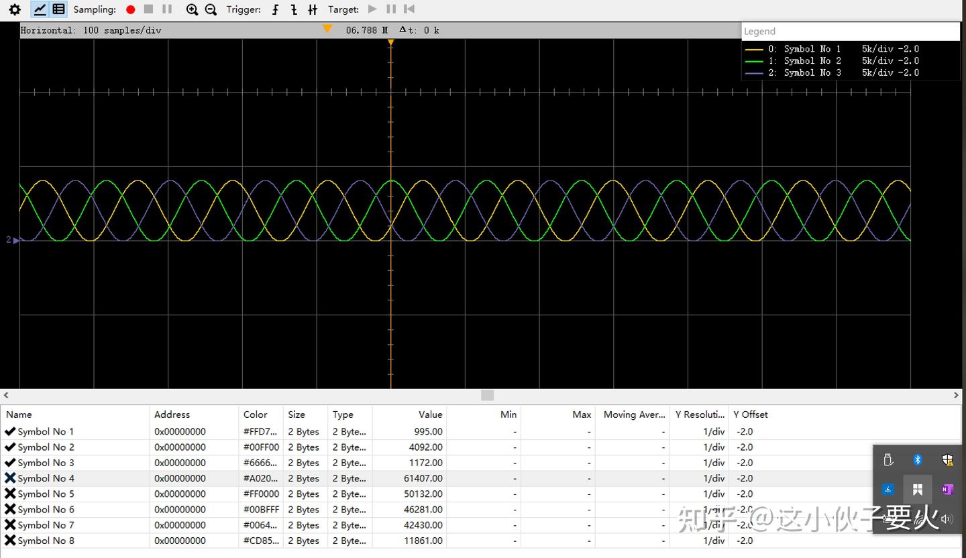Select Symbol No 2 in the legend
Image resolution: width=966 pixels, height=558 pixels.
click(x=812, y=60)
